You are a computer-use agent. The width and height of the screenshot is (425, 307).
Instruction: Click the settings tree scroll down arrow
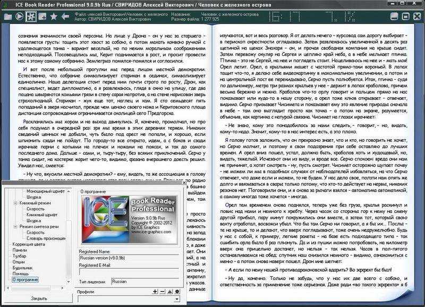[x=69, y=282]
